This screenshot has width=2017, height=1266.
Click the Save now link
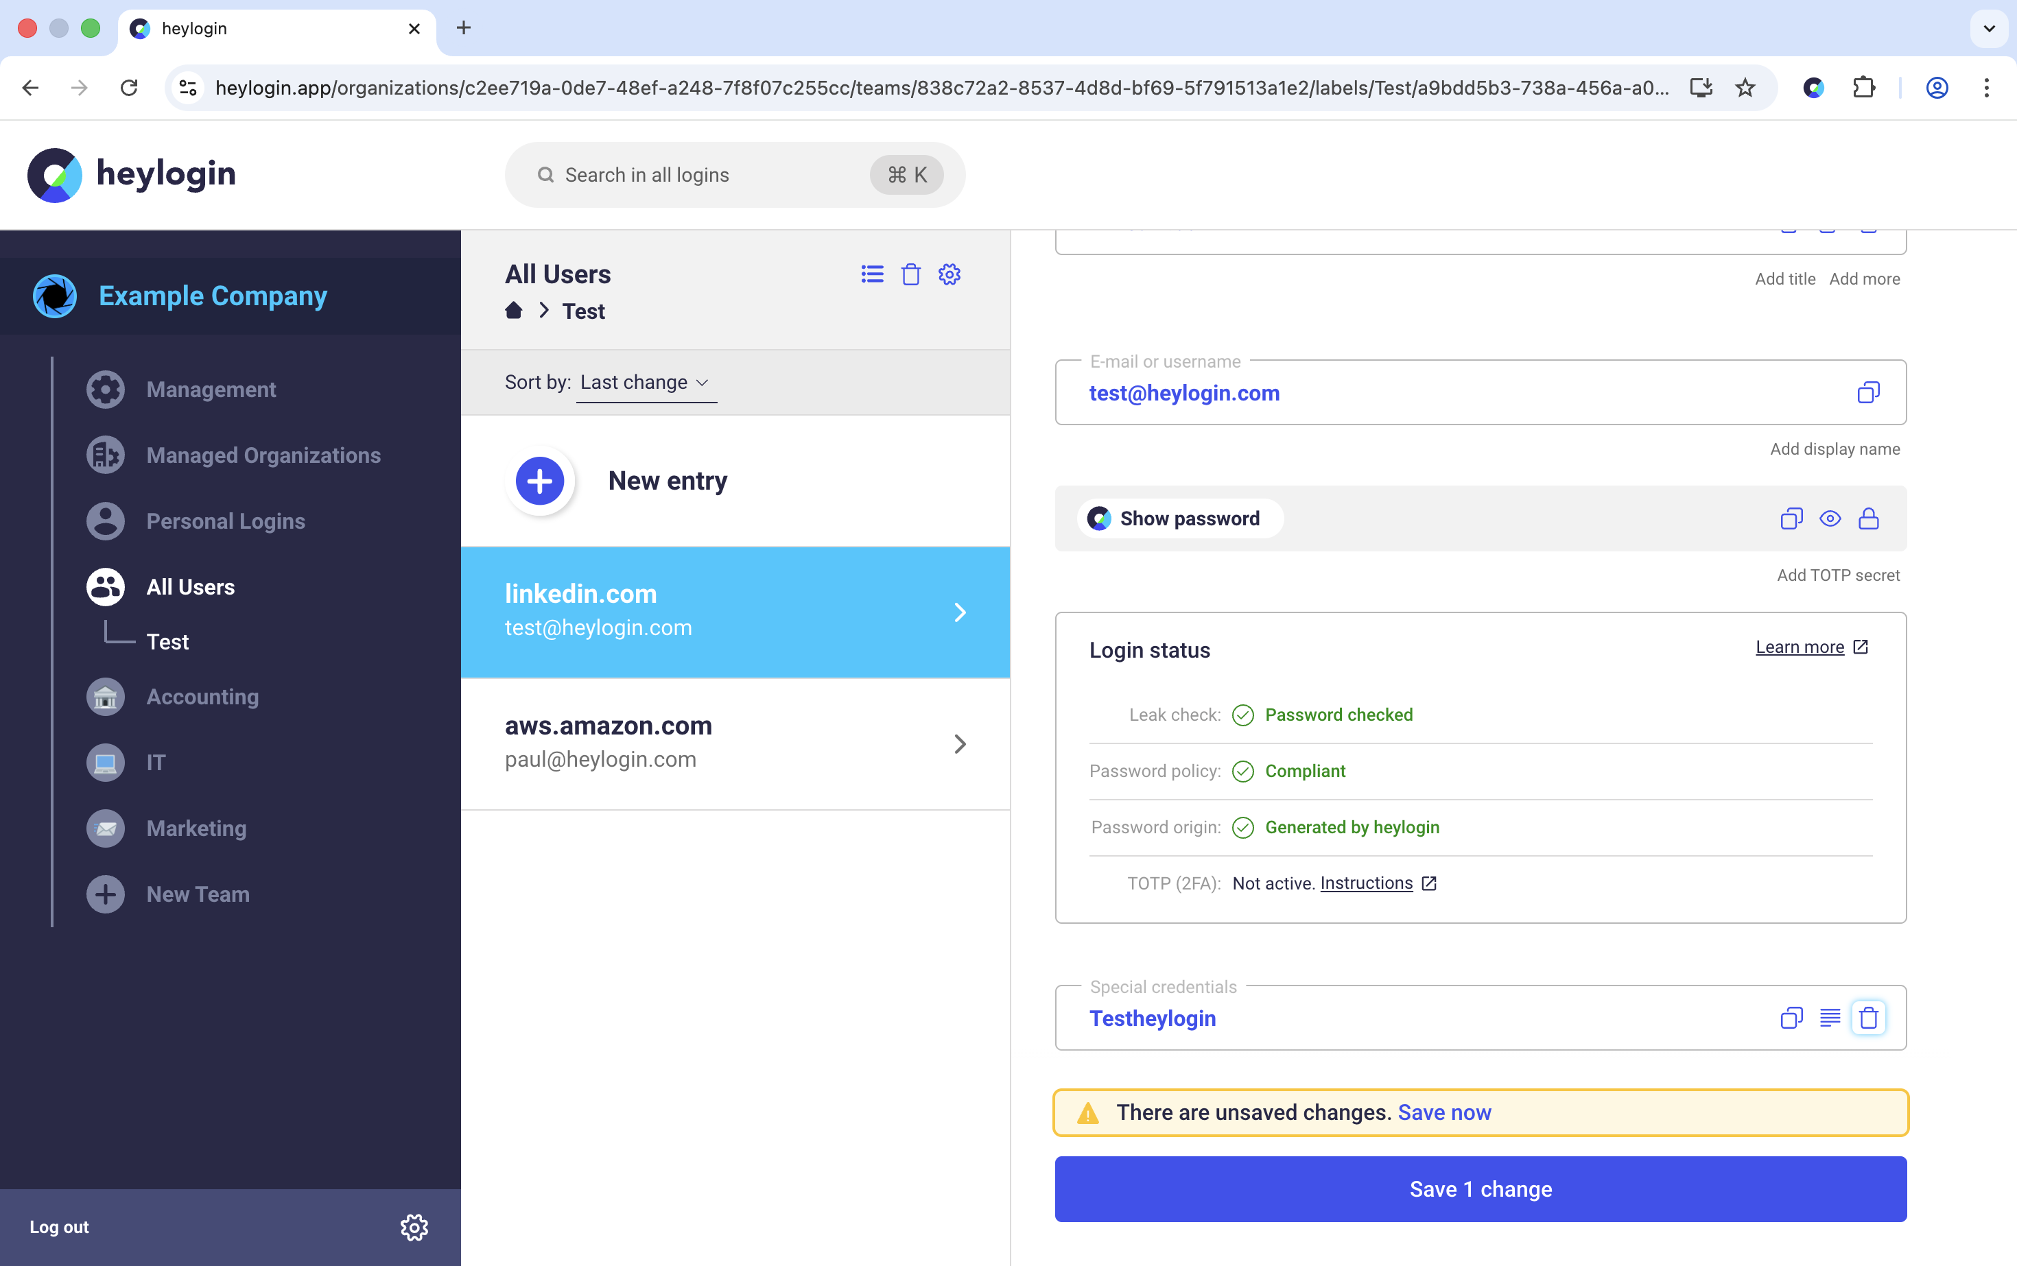coord(1444,1113)
